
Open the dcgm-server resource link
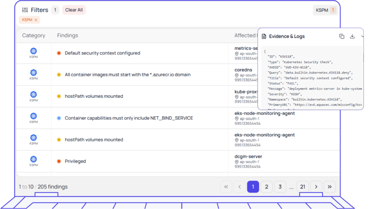(x=248, y=156)
